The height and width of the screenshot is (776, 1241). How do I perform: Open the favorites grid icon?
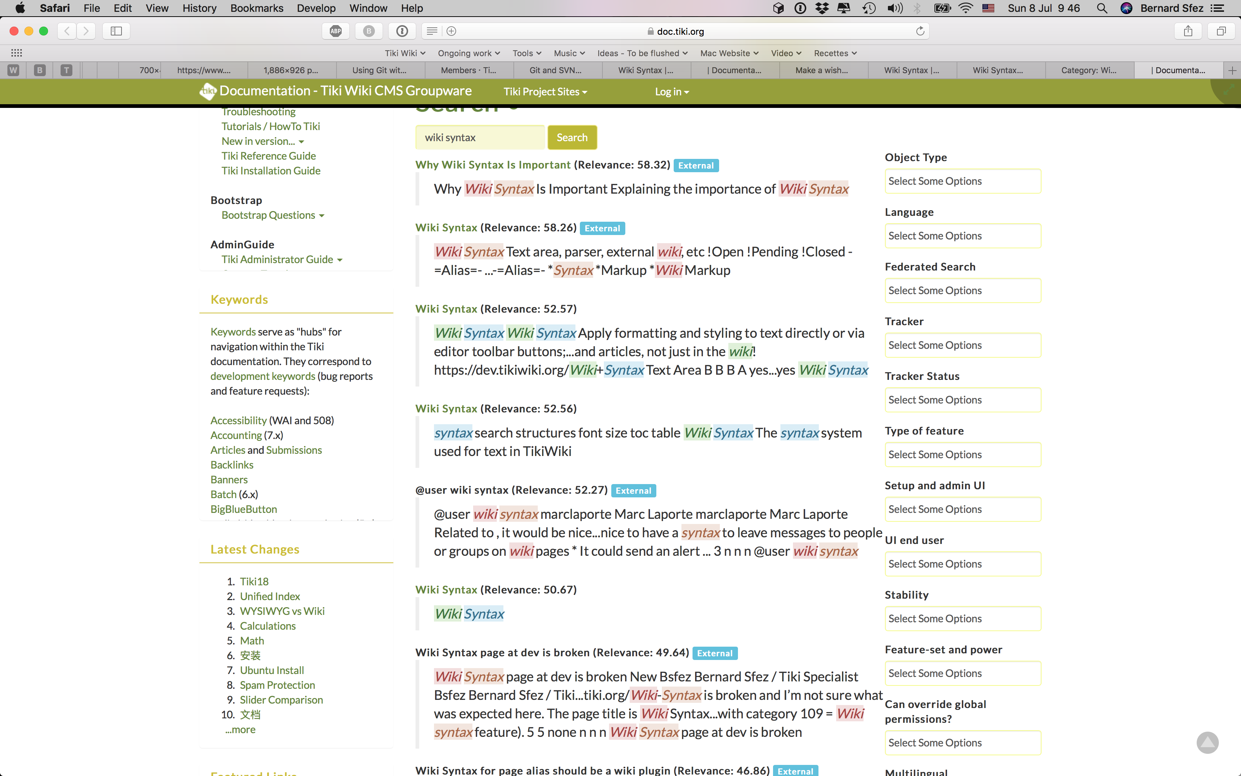click(16, 53)
